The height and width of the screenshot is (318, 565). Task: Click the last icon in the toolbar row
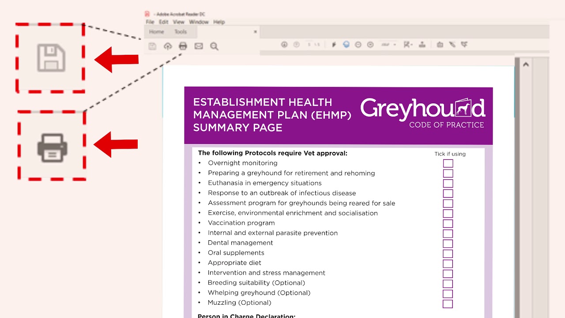pyautogui.click(x=464, y=45)
